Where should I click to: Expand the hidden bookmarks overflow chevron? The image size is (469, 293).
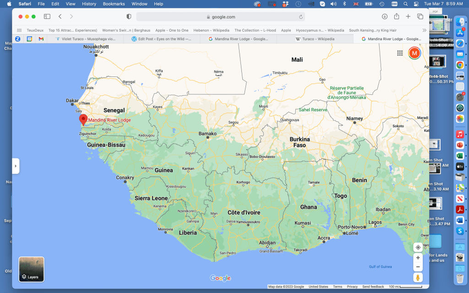click(x=424, y=30)
